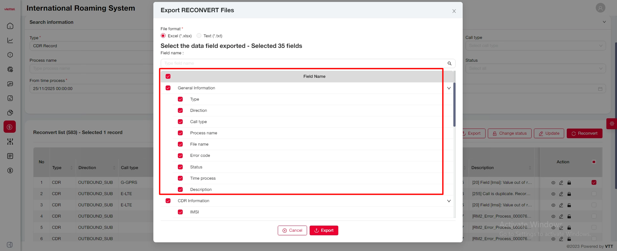Collapse the General Information group
617x251 pixels.
(x=449, y=88)
